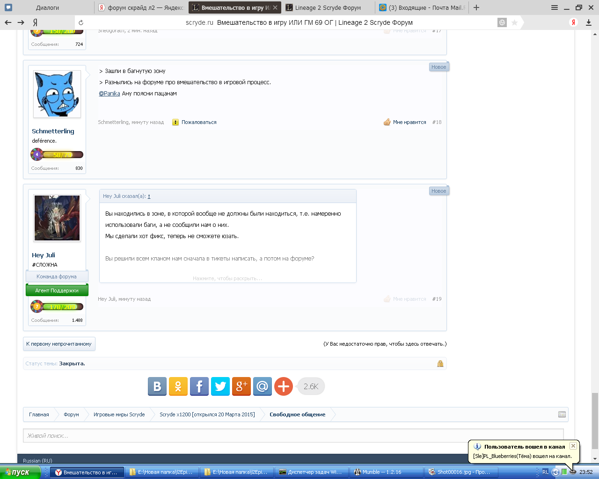Switch to Lineage 2 Scryde Форум tab
The image size is (599, 479).
(x=328, y=7)
